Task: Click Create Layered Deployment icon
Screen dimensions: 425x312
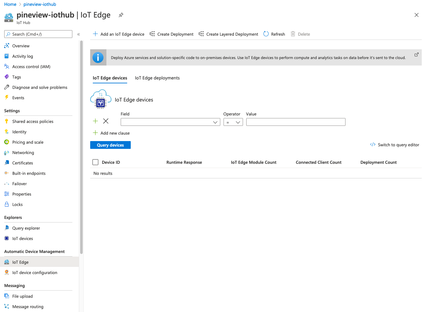Action: [x=201, y=34]
